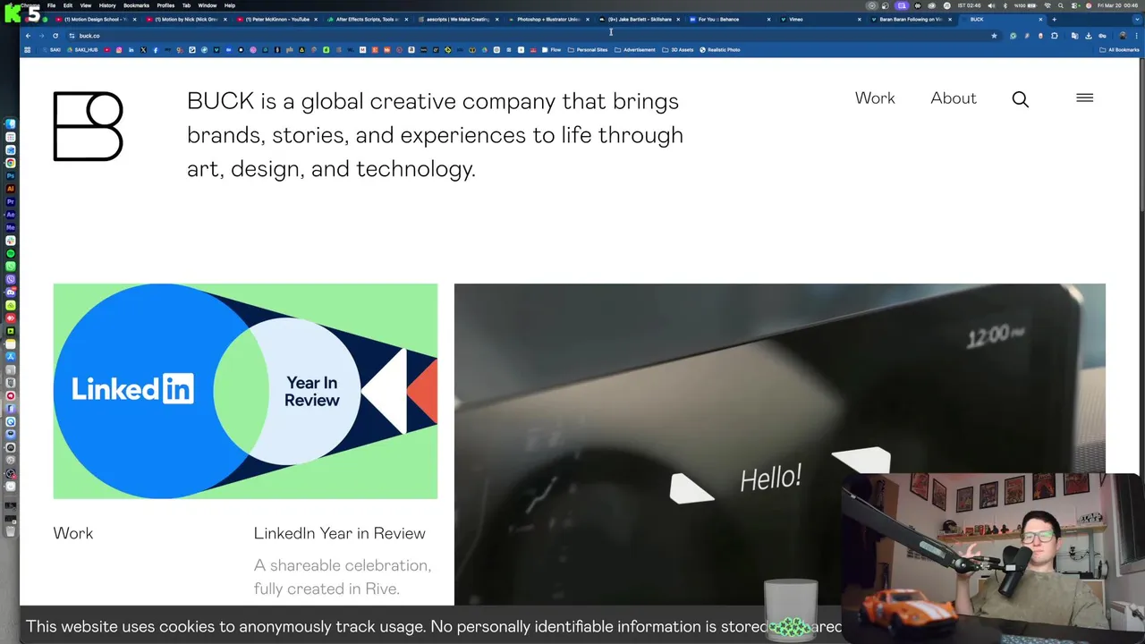This screenshot has height=644, width=1145.
Task: Open the Chrome profile avatar
Action: (x=1123, y=36)
